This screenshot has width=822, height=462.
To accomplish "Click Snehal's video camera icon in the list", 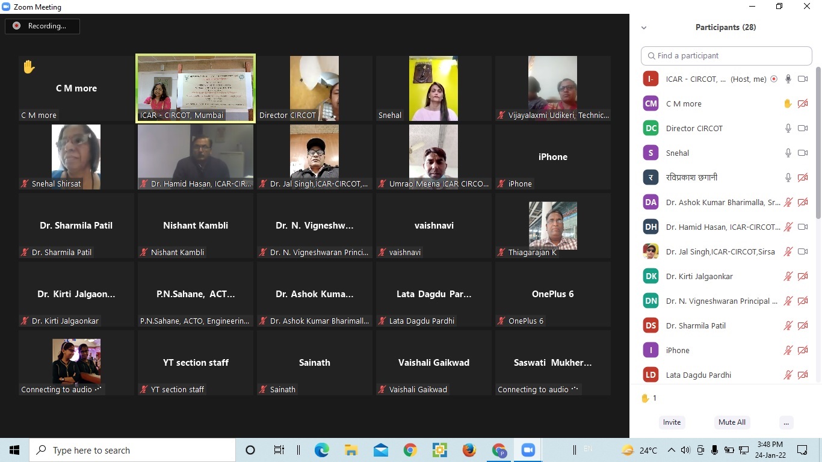I will pos(802,153).
